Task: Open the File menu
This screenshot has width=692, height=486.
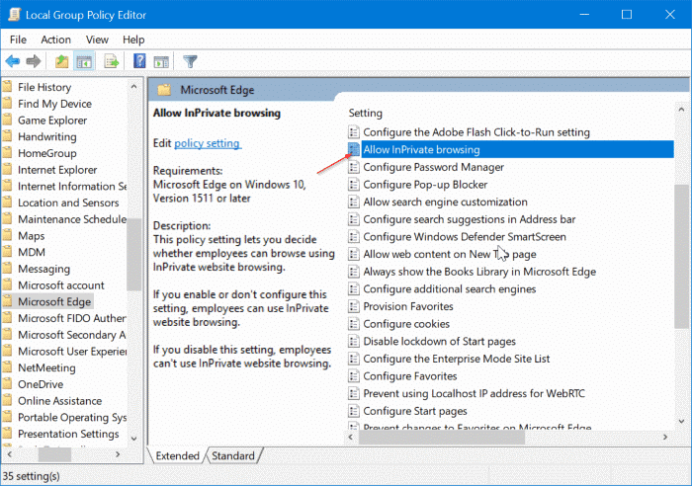Action: 18,39
